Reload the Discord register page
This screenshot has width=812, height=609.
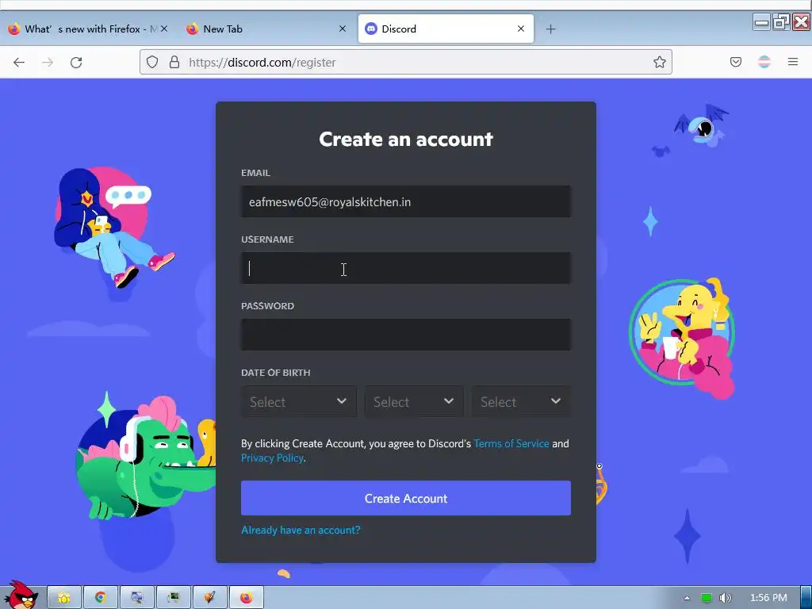[76, 63]
